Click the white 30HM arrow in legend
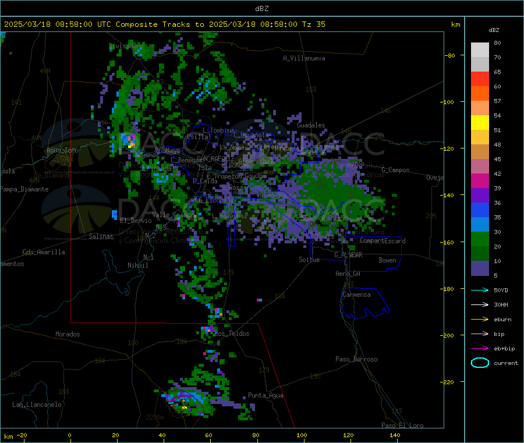This screenshot has width=524, height=443. [x=480, y=304]
